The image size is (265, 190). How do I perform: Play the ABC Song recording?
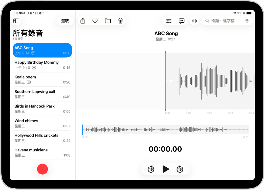[x=166, y=169]
